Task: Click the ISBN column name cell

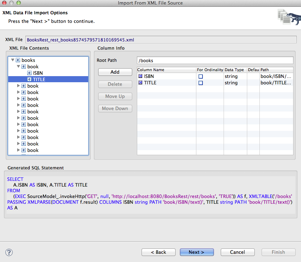Action: 166,76
